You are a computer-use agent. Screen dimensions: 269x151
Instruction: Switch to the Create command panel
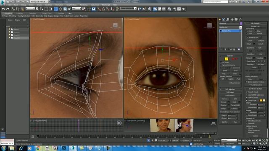(x=220, y=20)
